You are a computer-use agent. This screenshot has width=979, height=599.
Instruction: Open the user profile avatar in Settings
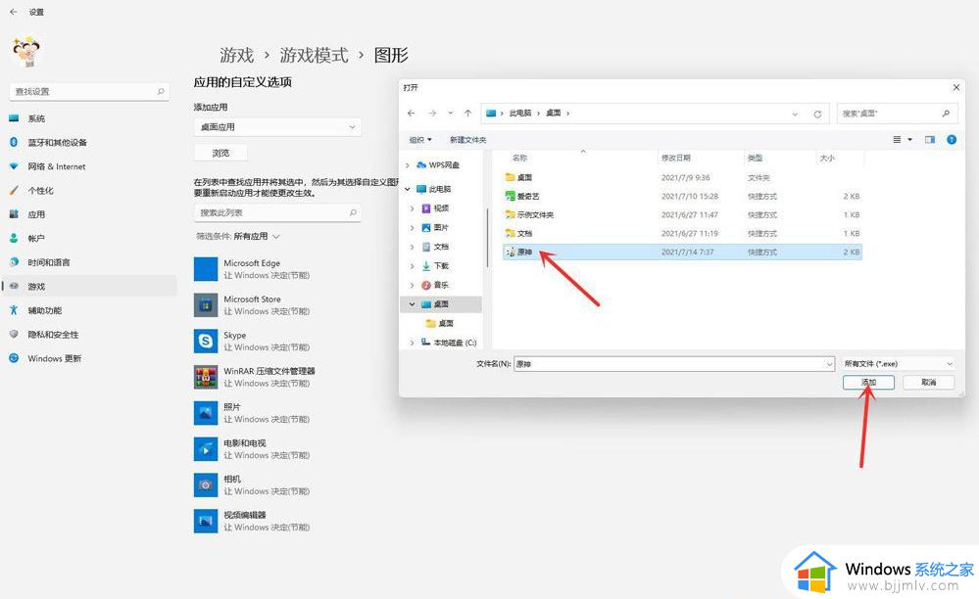click(26, 52)
